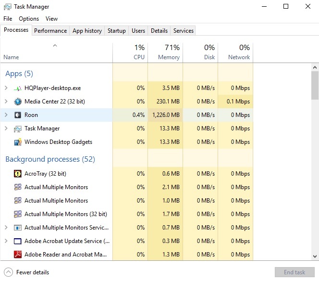Expand Actual Multiple Monitors Service group
Screen dimensions: 319x282
coord(6,228)
